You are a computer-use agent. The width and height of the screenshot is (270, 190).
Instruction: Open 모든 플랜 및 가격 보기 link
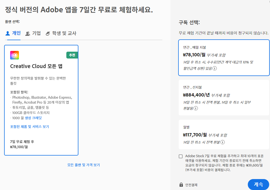click(84, 165)
